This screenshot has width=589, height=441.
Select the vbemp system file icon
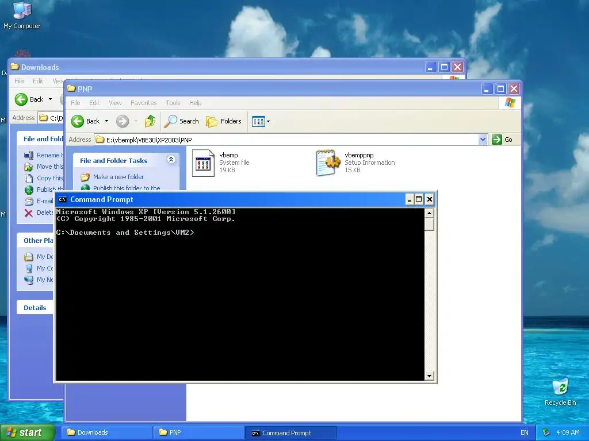point(203,163)
